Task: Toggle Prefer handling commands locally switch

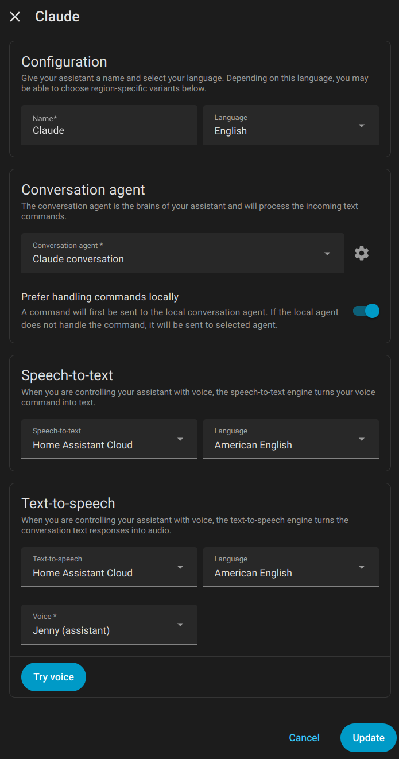Action: pos(366,311)
